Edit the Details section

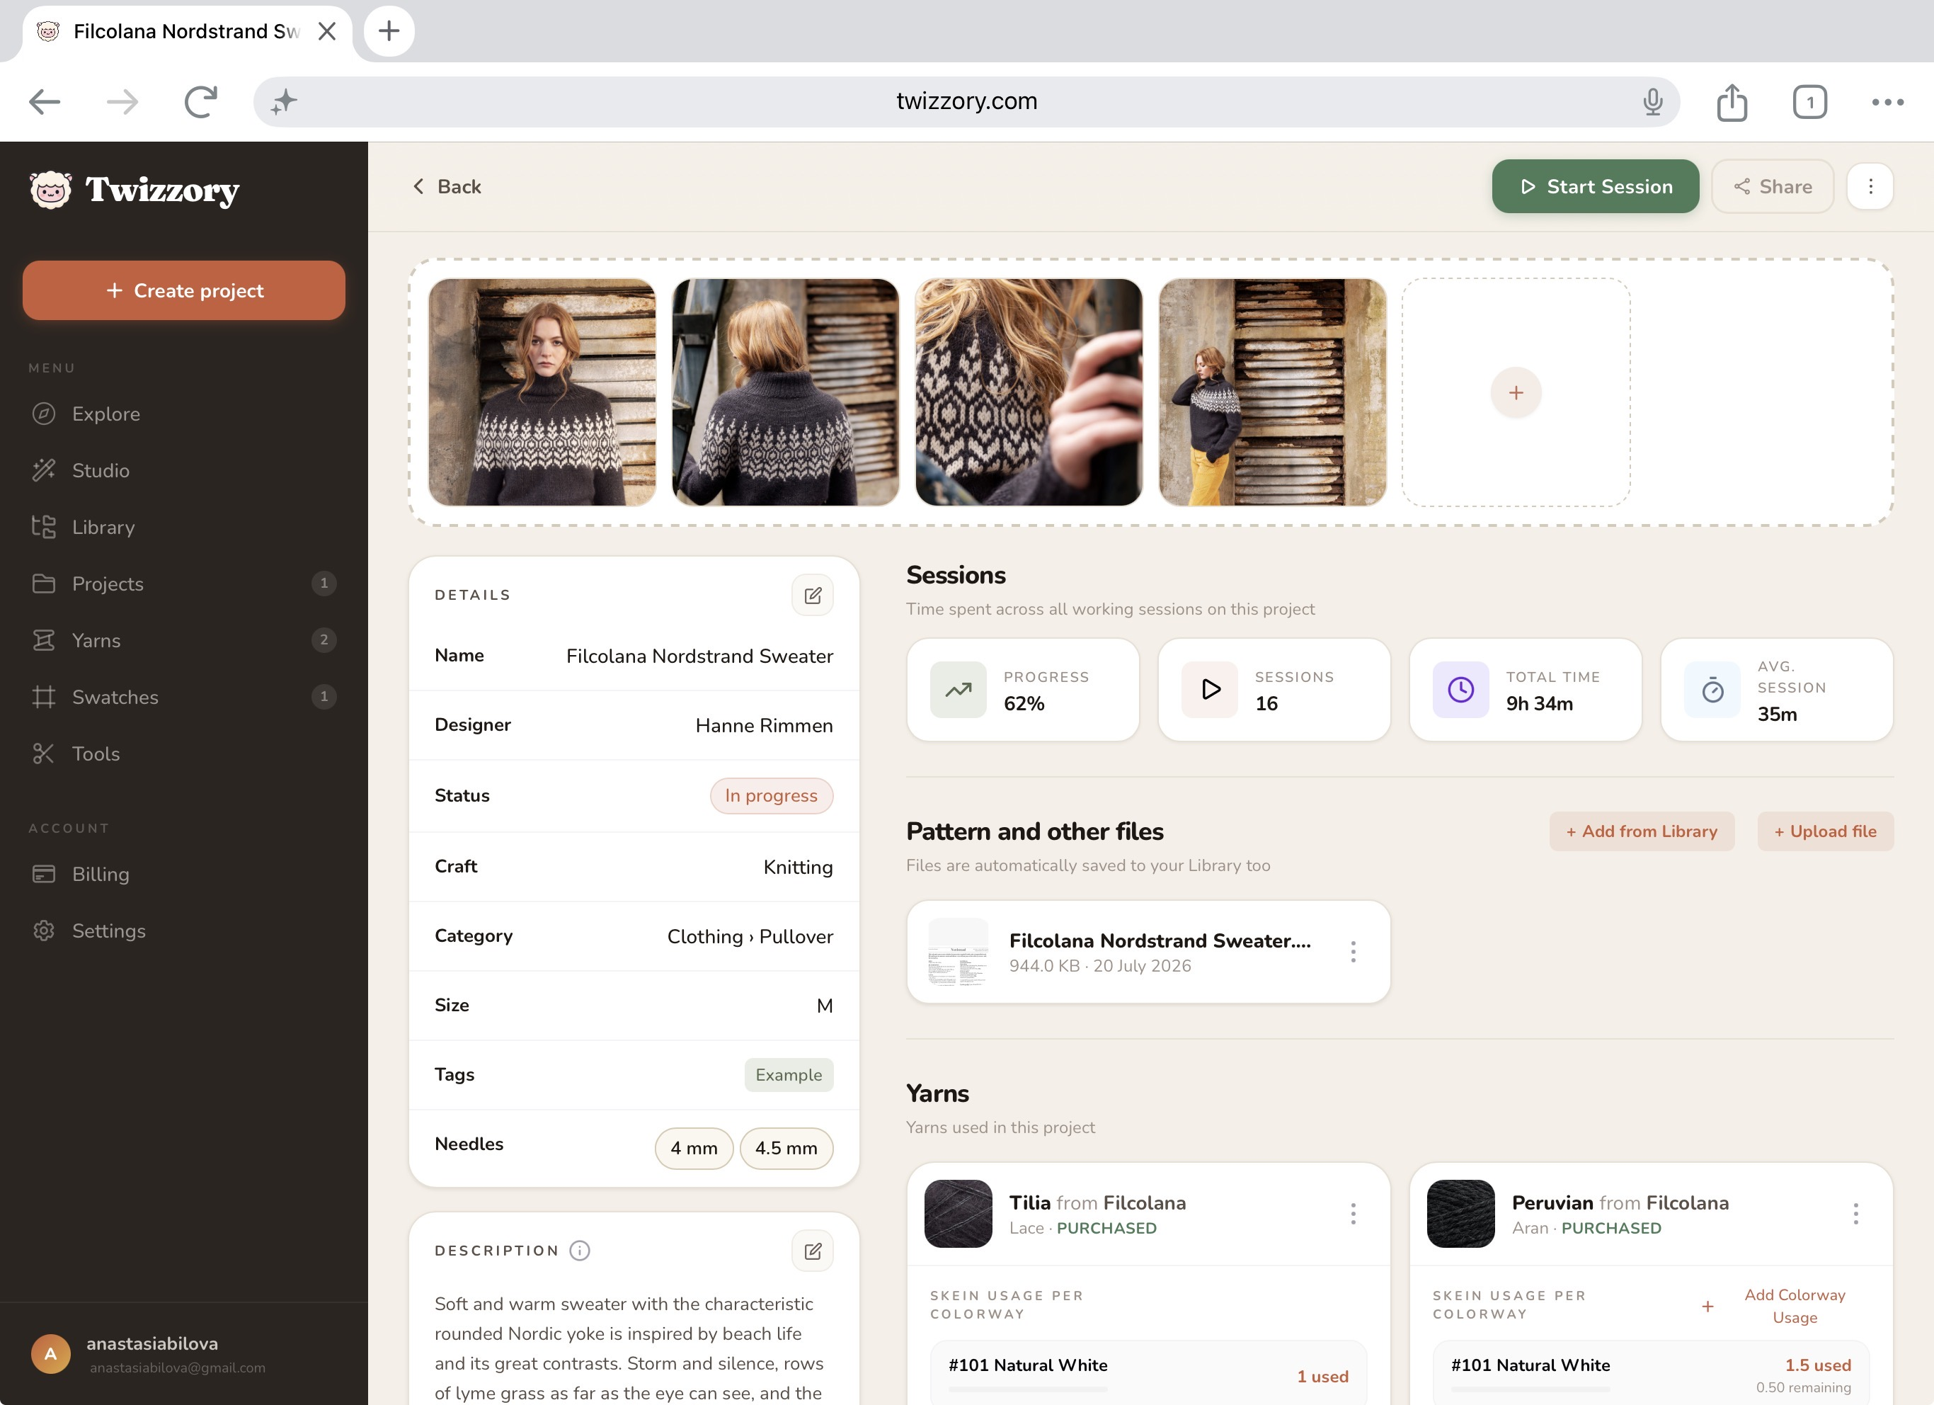(x=813, y=596)
